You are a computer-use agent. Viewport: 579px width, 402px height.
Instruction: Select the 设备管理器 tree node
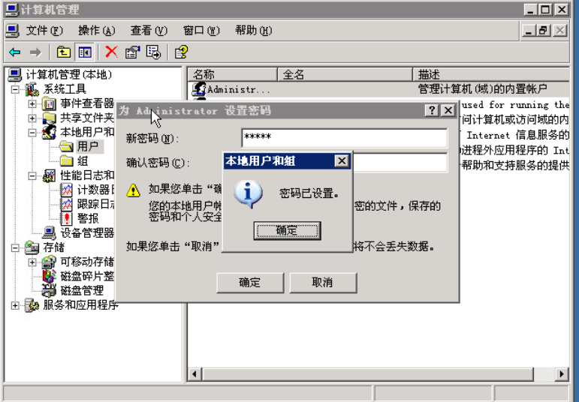(87, 232)
